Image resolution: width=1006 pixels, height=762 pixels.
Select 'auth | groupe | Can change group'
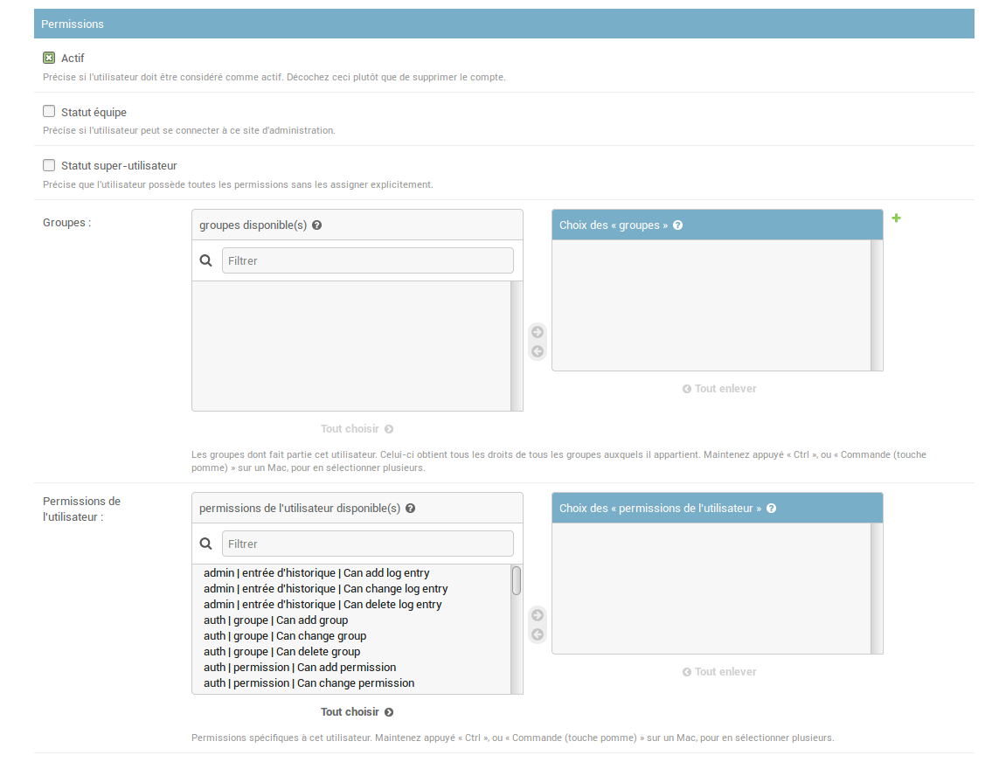pyautogui.click(x=351, y=635)
